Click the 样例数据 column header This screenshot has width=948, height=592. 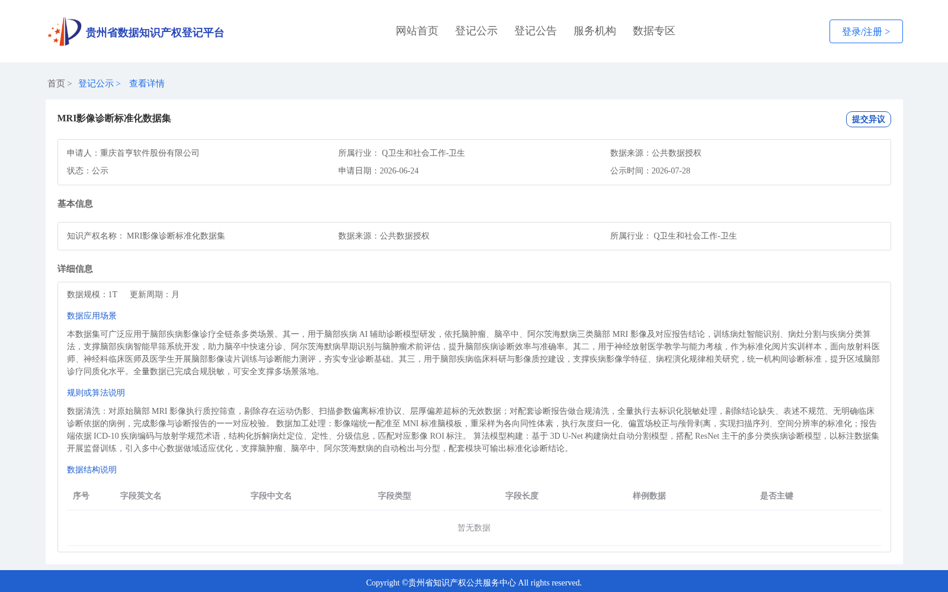649,496
